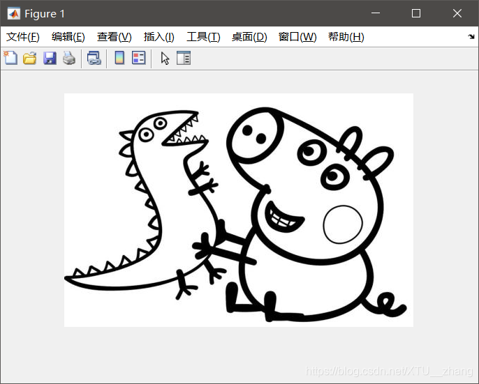Open the 帮助(H) menu
This screenshot has width=479, height=384.
346,37
